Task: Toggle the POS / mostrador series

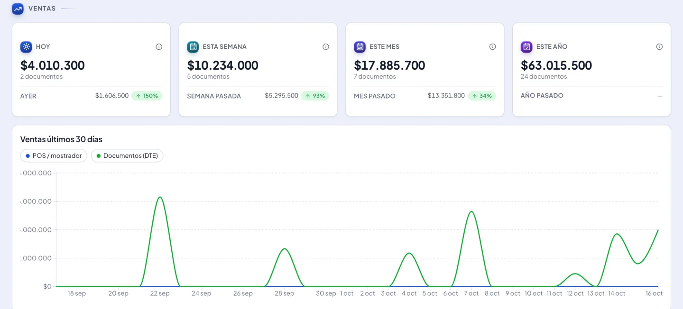Action: (54, 155)
